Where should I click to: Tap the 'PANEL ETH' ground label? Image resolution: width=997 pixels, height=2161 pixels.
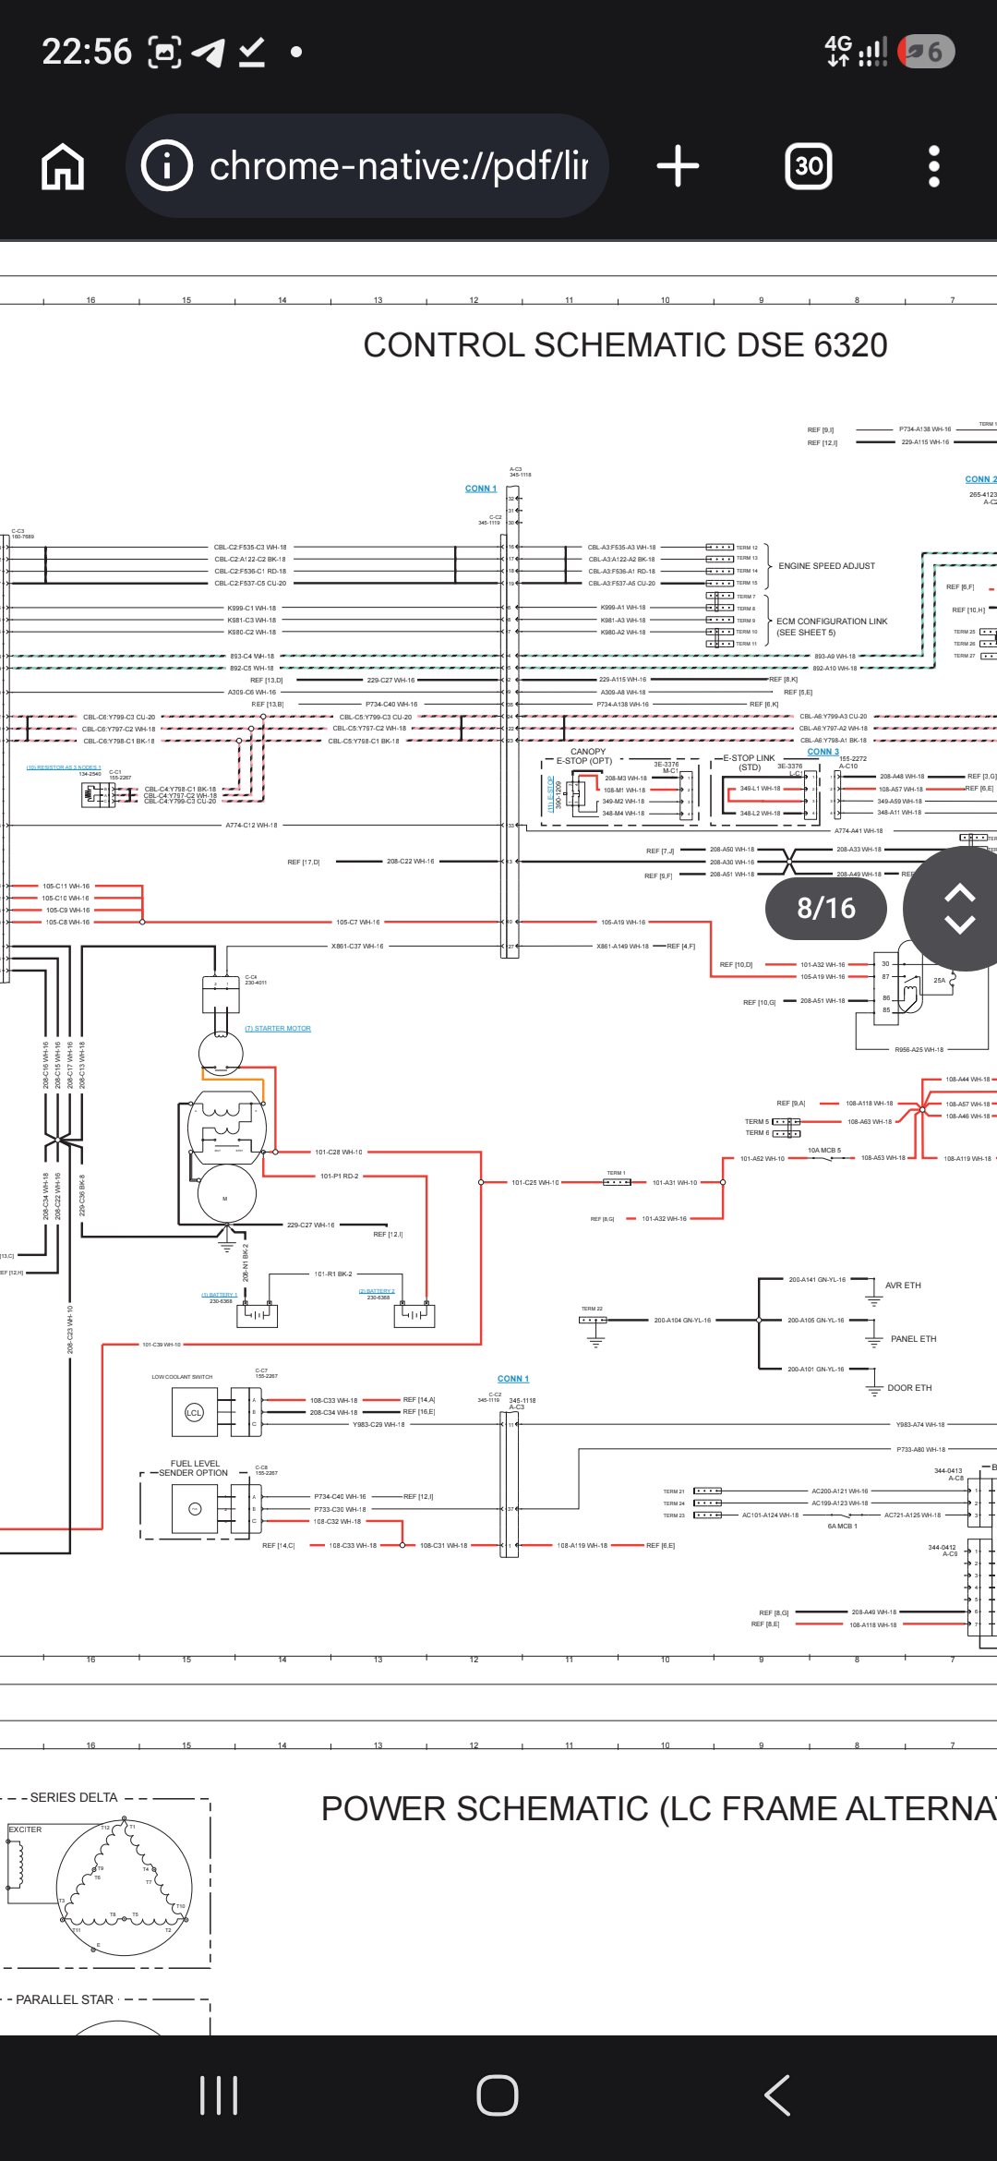(913, 1339)
